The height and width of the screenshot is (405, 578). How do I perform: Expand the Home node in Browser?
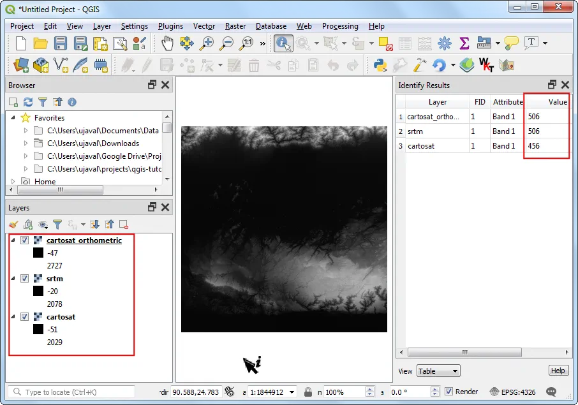[13, 181]
